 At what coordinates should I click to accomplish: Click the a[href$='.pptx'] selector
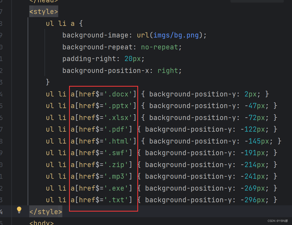click(x=103, y=106)
